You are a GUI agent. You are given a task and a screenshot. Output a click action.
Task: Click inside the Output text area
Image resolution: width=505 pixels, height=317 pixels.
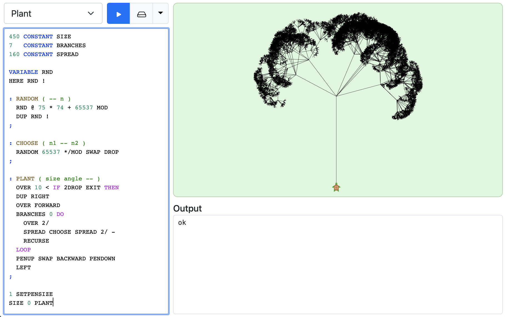pos(337,264)
